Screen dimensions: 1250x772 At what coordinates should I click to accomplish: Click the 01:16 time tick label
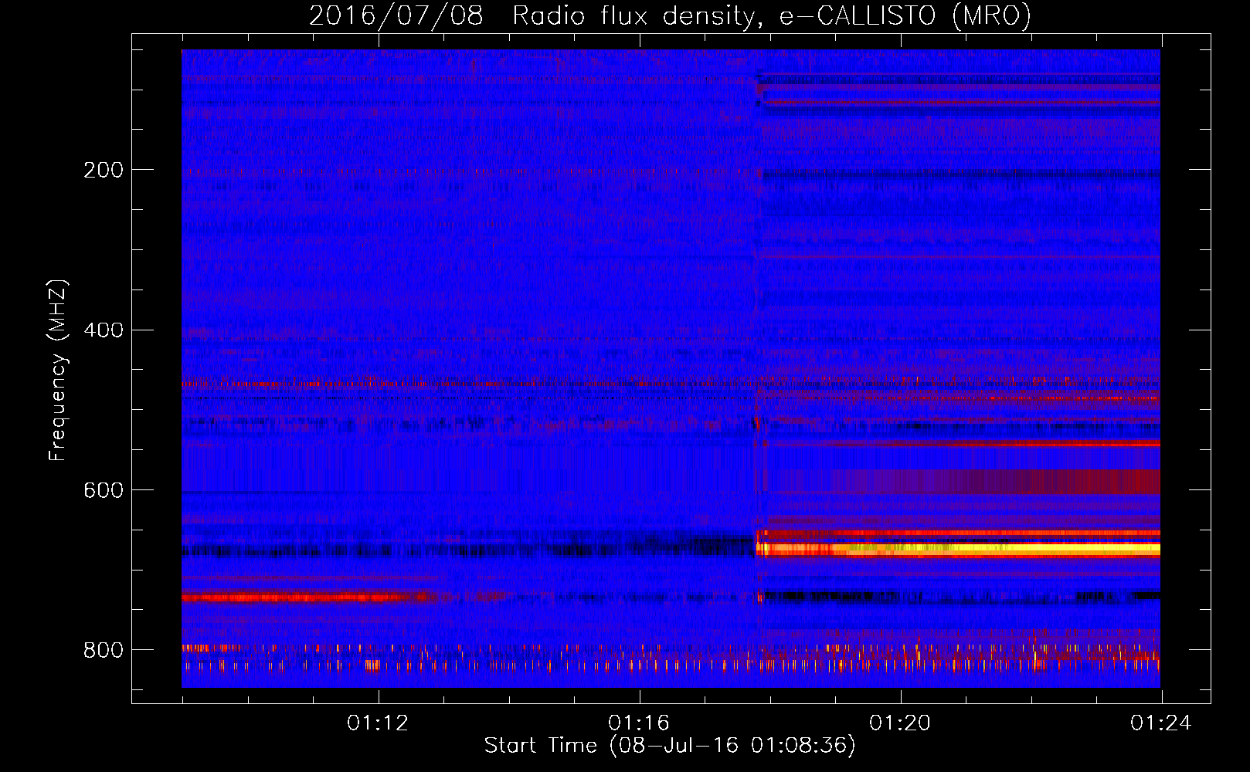[638, 723]
